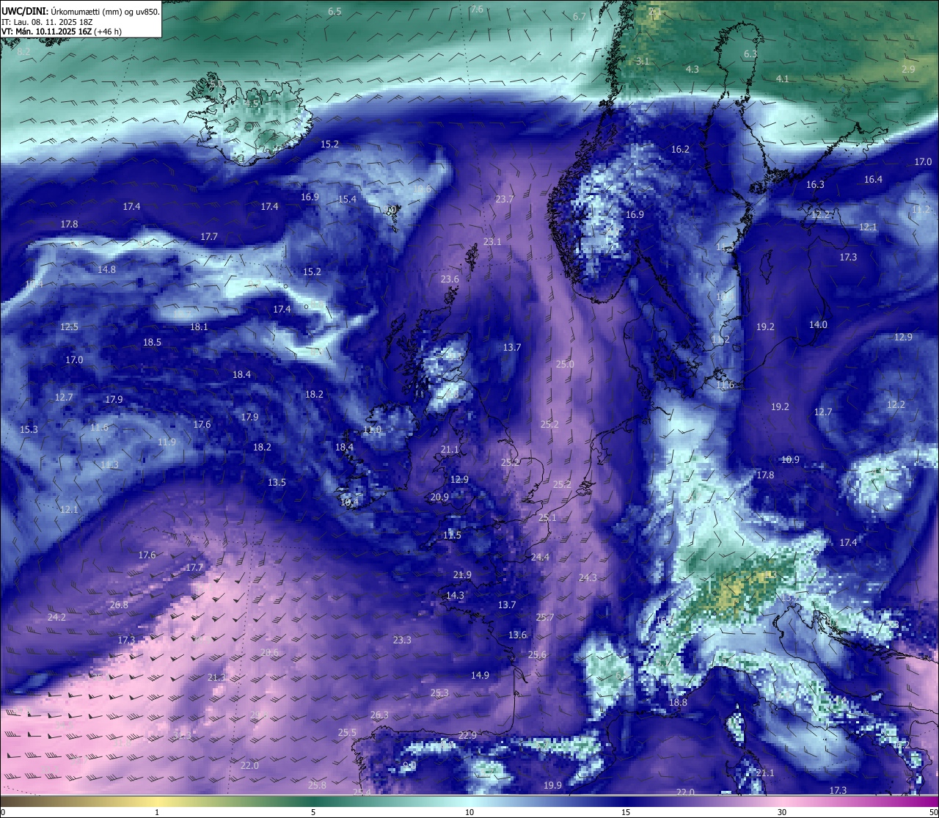Click the 50 tick on the color scale
The width and height of the screenshot is (939, 818).
933,812
